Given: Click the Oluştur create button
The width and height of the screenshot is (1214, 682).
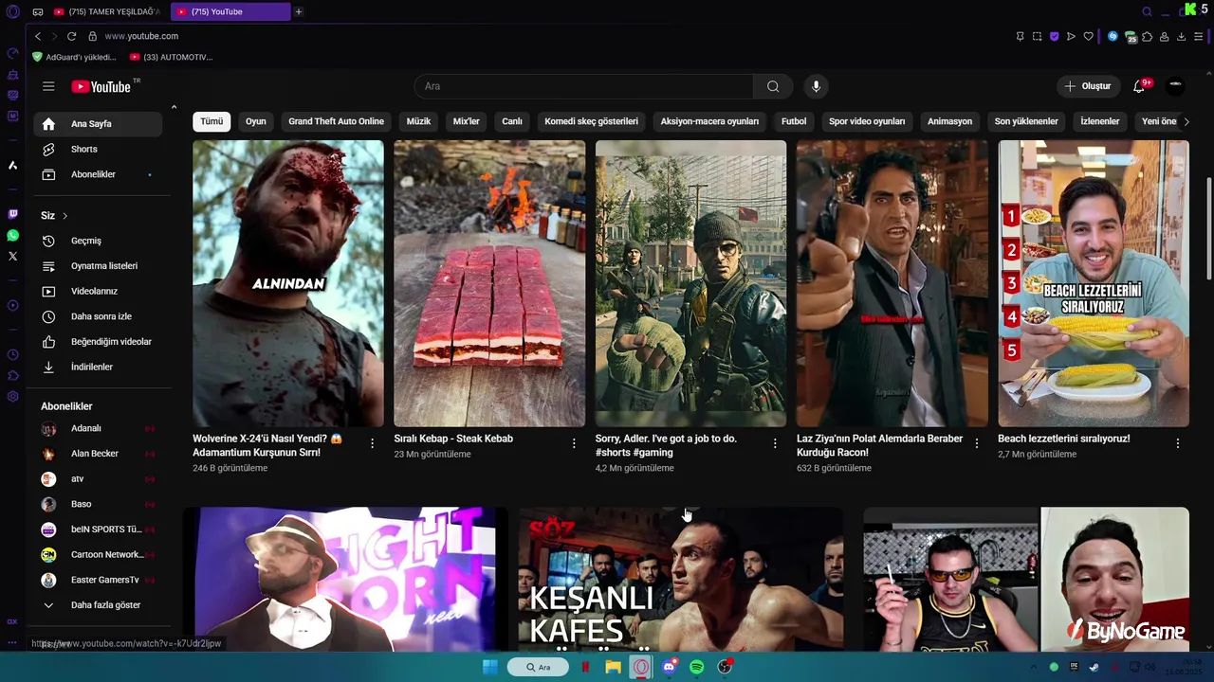Looking at the screenshot, I should [x=1088, y=86].
